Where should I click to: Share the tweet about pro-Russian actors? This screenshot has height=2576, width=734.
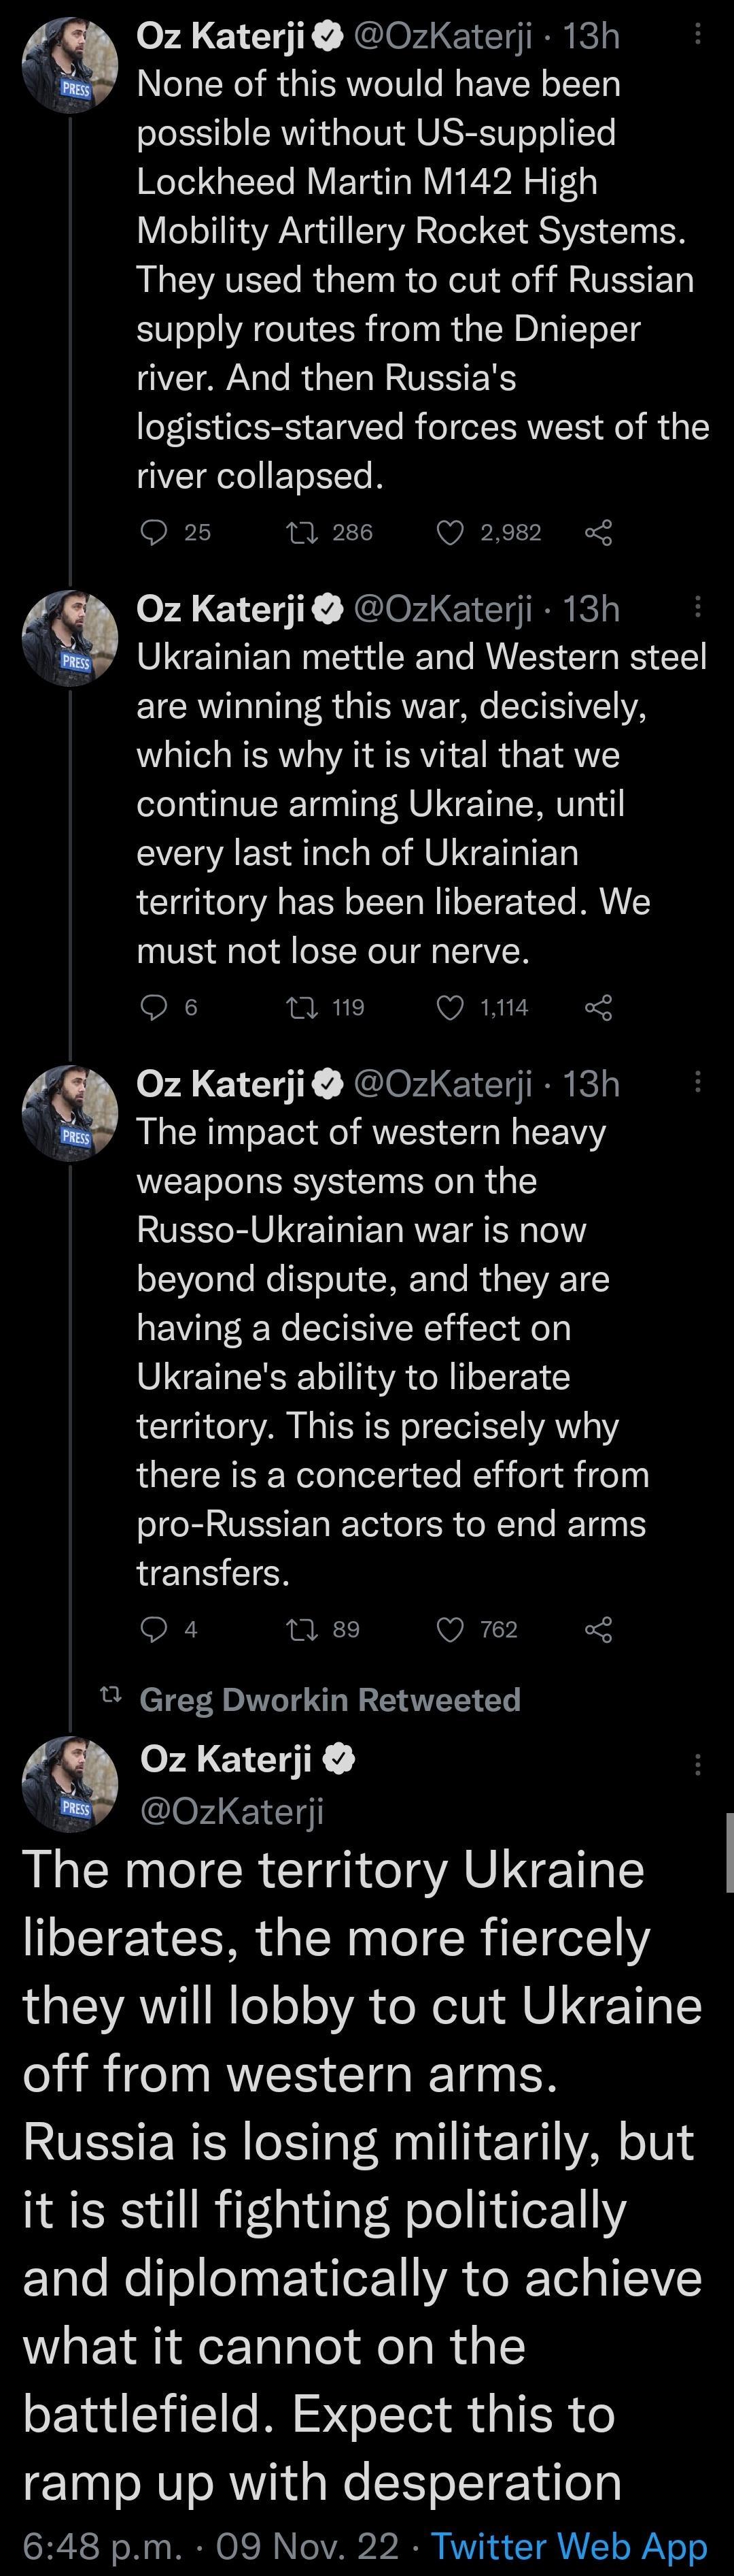pos(600,1629)
